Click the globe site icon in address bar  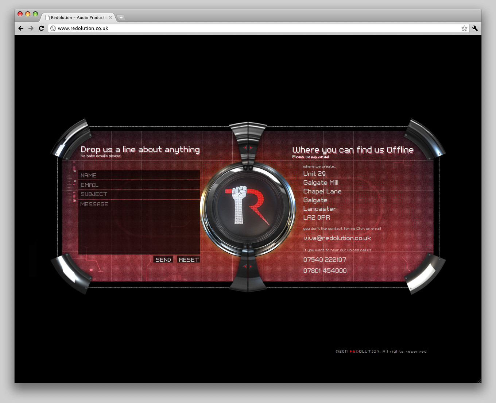[53, 28]
